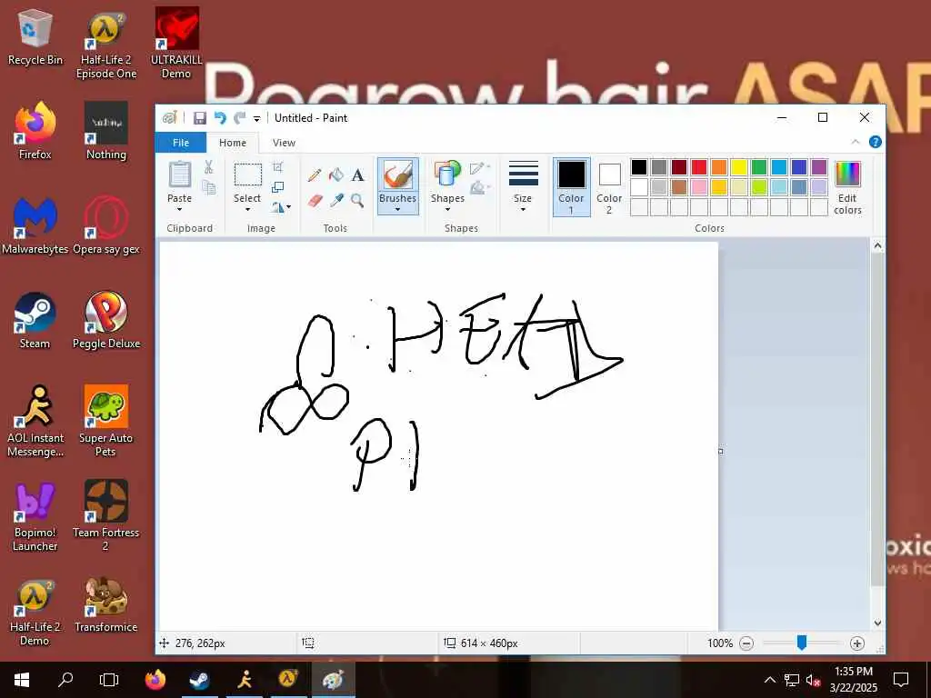Viewport: 931px width, 698px height.
Task: Pick the pink color swatch
Action: click(x=699, y=187)
